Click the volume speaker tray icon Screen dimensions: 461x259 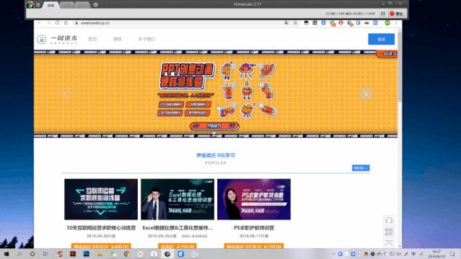pos(399,254)
